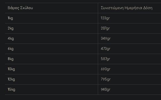161x100 pixels.
Task: Select the 4kg row weight
Action: (11, 39)
